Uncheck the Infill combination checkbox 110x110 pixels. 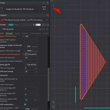(25, 105)
